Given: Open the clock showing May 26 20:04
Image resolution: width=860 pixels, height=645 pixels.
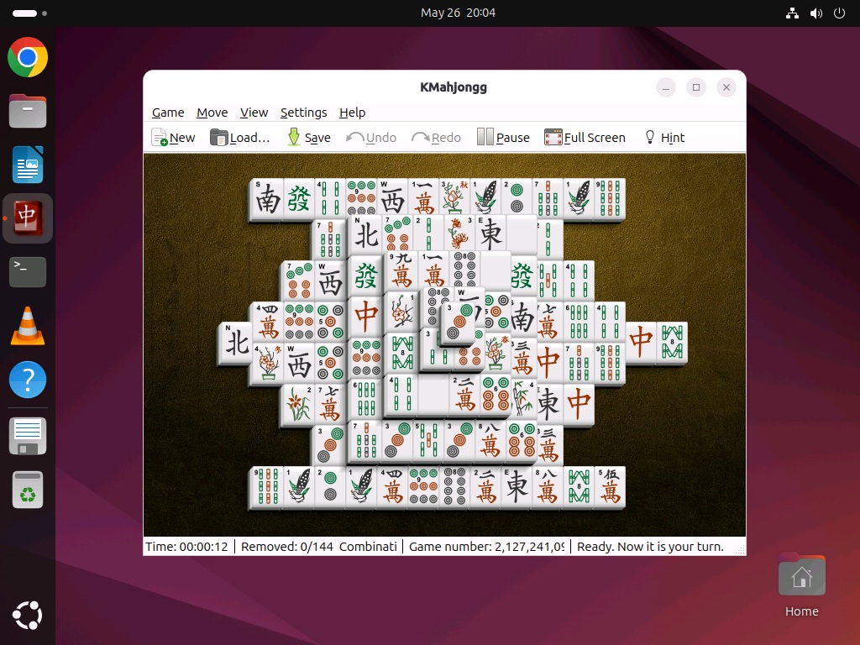Looking at the screenshot, I should (x=458, y=13).
